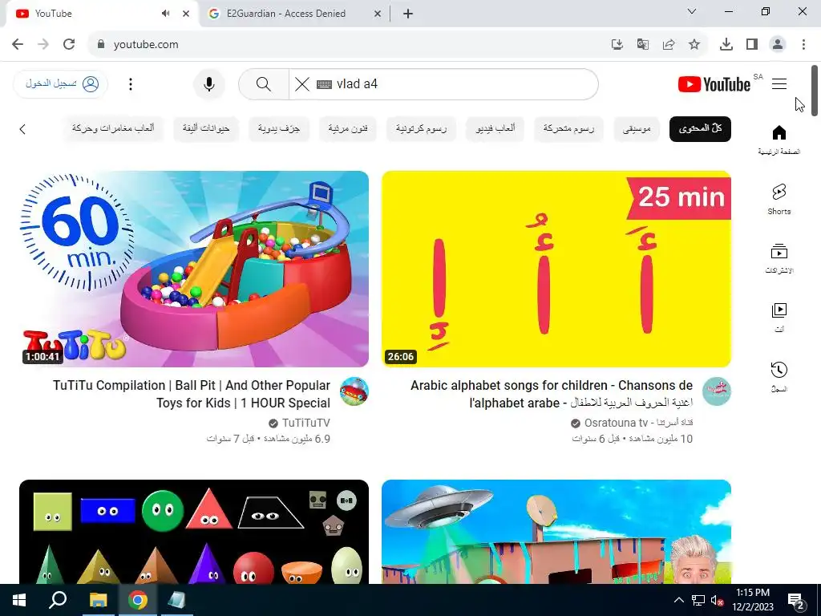Open a new browser tab

408,14
